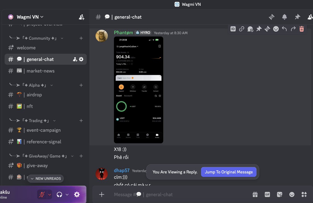Enlarge the wallet screenshot attachment
This screenshot has height=203, width=313.
pyautogui.click(x=139, y=90)
